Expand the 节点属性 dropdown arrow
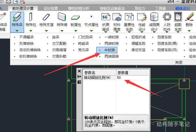 tap(91, 31)
